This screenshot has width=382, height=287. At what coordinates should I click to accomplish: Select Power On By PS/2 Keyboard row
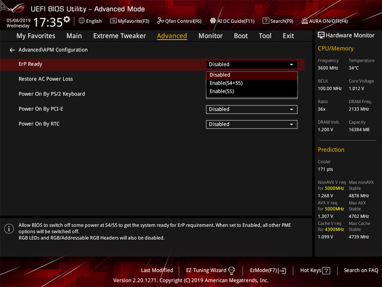pyautogui.click(x=51, y=94)
